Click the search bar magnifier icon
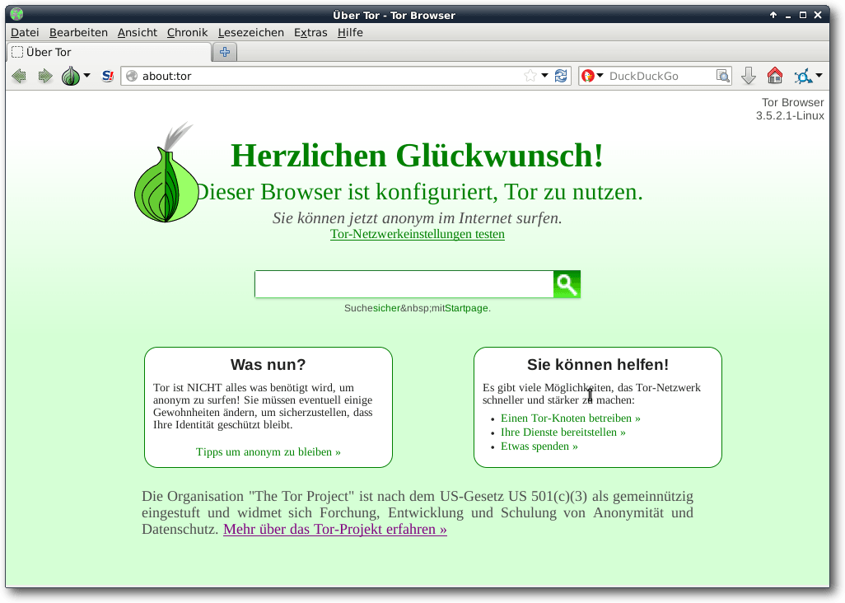The image size is (845, 603). pos(722,76)
